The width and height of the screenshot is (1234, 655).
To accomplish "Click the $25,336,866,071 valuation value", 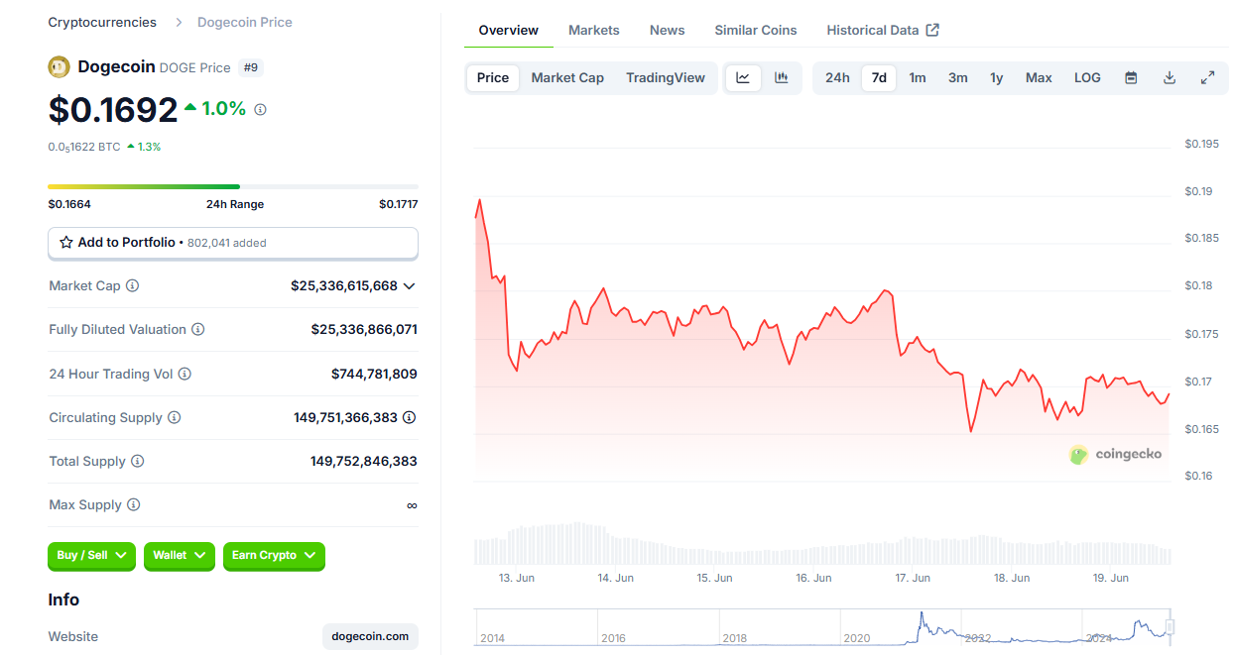I will (x=364, y=329).
